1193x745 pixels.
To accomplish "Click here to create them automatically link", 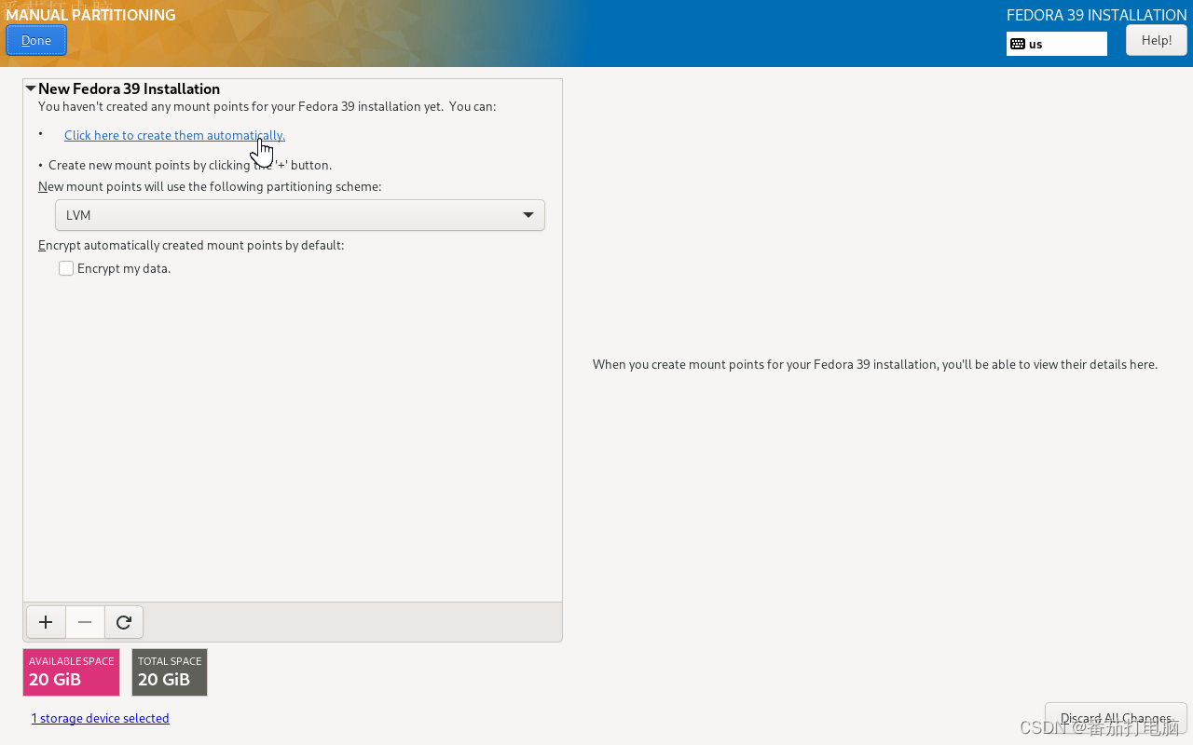I will pyautogui.click(x=174, y=135).
